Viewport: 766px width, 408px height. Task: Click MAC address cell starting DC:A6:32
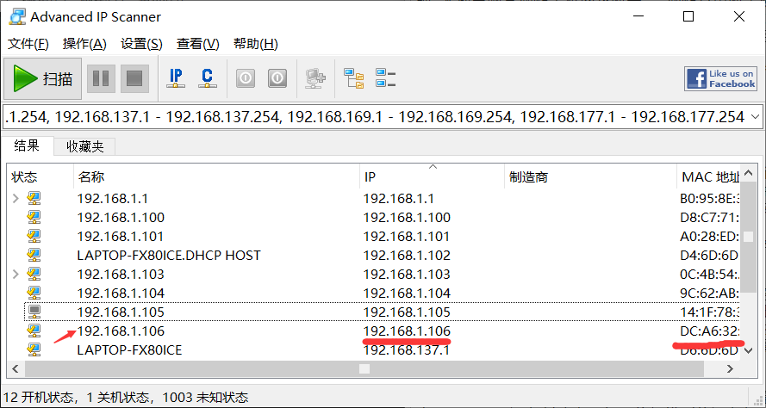click(710, 331)
